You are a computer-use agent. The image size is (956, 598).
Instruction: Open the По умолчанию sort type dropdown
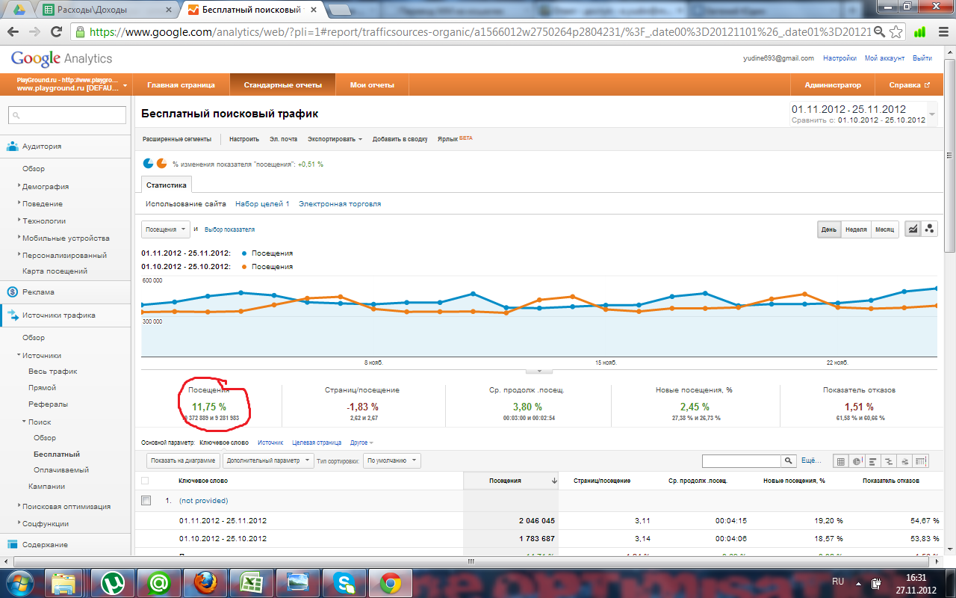[392, 460]
